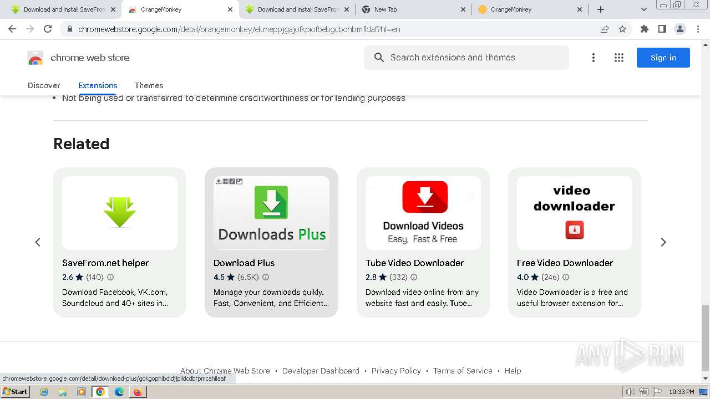
Task: Show rating info for SaveFrom.net helper
Action: tap(110, 277)
